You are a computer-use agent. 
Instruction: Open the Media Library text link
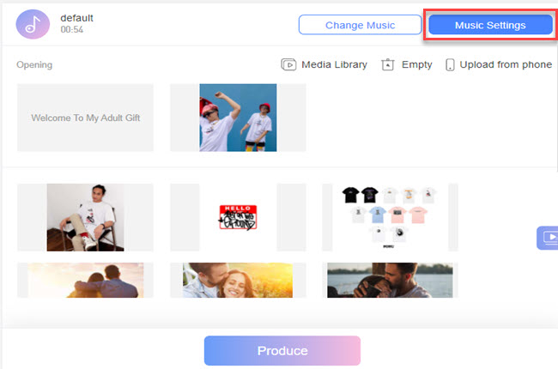pos(334,64)
